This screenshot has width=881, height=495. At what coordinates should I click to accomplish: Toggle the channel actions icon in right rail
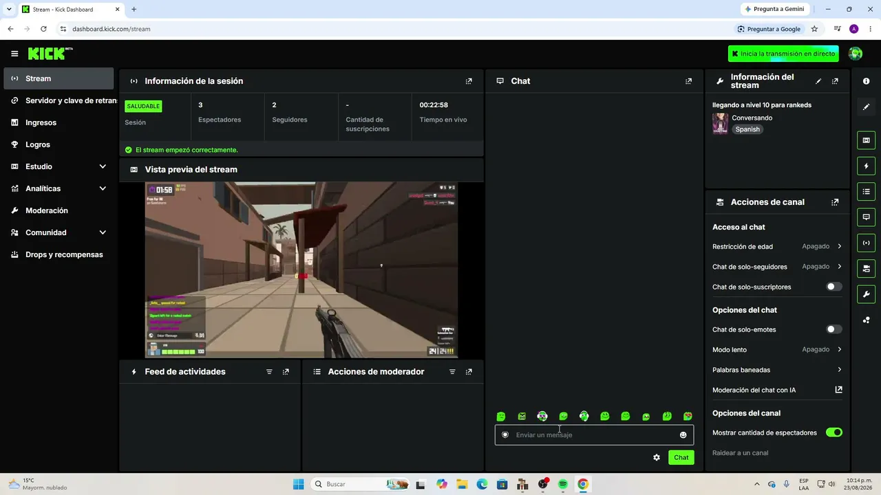click(x=866, y=268)
